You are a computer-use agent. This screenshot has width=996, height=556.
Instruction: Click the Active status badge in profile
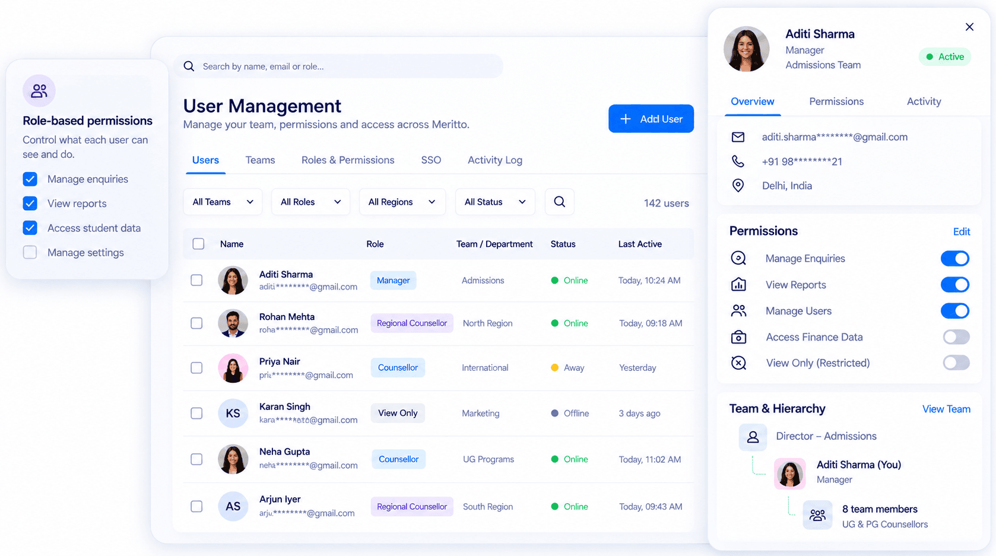[945, 57]
